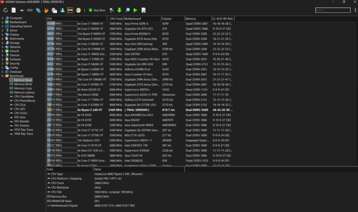Select FPU Julia benchmark
The image size is (358, 212).
click(x=20, y=117)
